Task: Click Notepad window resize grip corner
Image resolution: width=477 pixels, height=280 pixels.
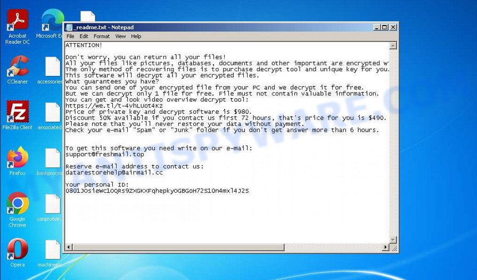Action: (x=393, y=248)
